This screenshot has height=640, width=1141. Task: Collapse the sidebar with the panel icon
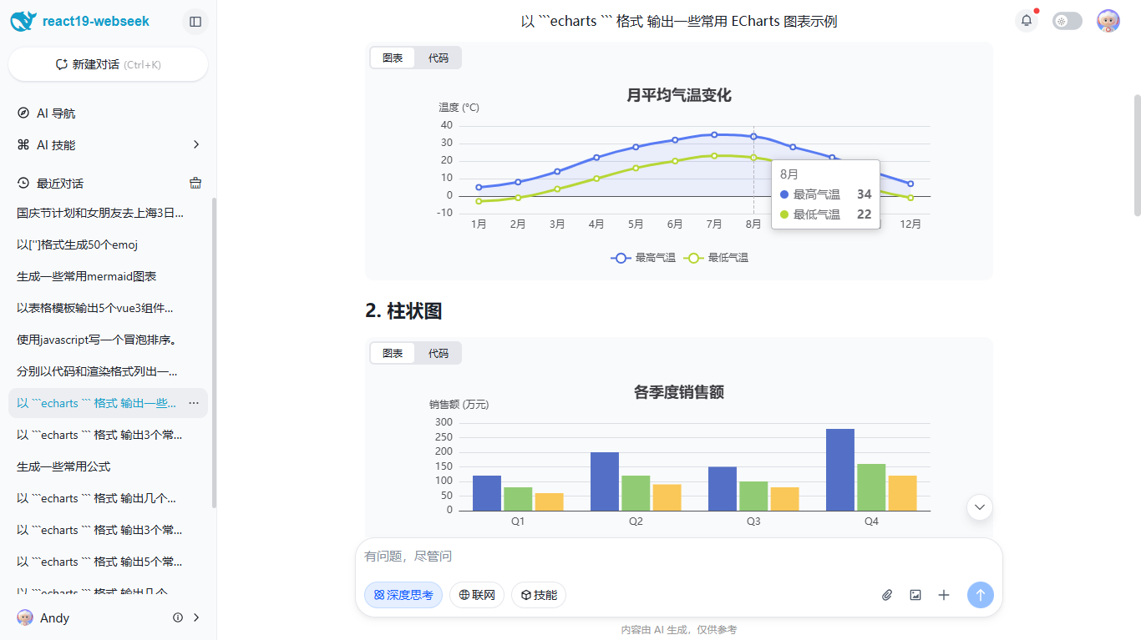point(195,22)
